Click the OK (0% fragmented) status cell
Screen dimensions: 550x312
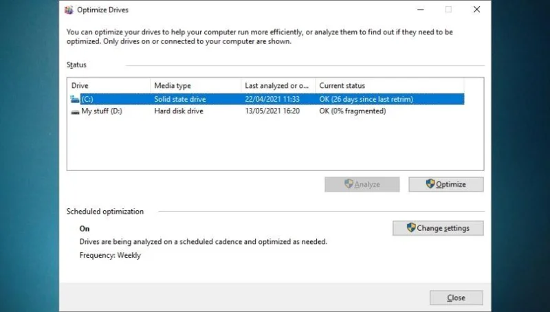pyautogui.click(x=353, y=111)
